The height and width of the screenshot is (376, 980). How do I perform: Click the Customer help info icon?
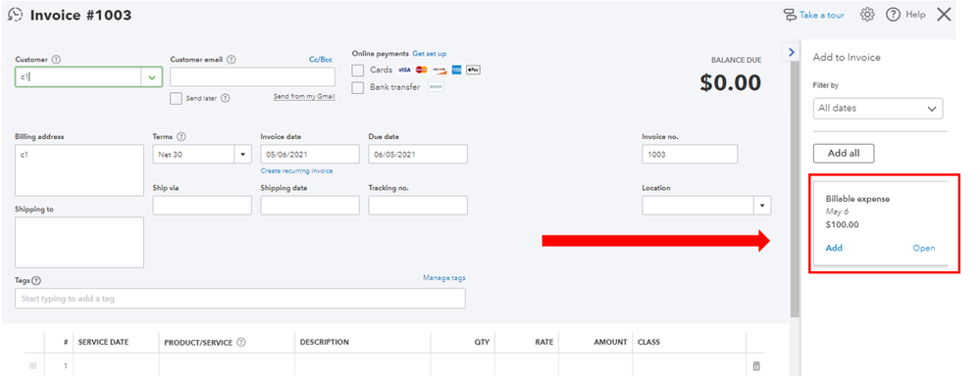[56, 60]
